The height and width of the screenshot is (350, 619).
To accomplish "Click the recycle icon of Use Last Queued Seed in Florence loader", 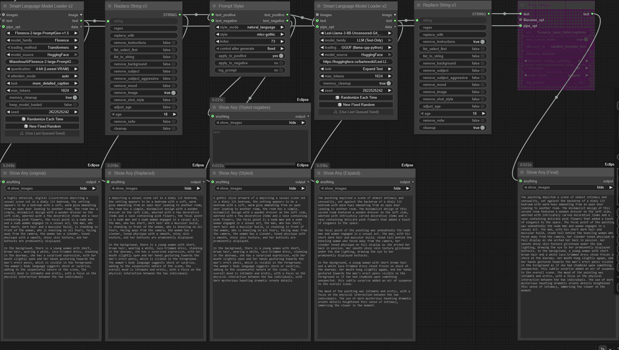I will 22,133.
